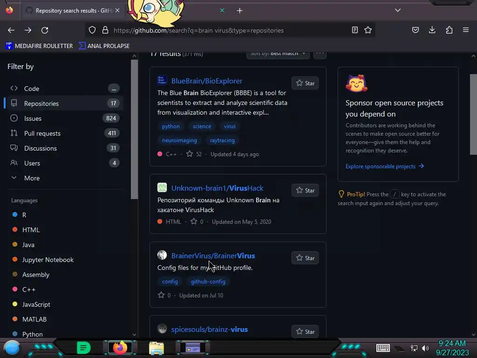Image resolution: width=477 pixels, height=358 pixels.
Task: Filter results by Pull requests
Action: 64,133
